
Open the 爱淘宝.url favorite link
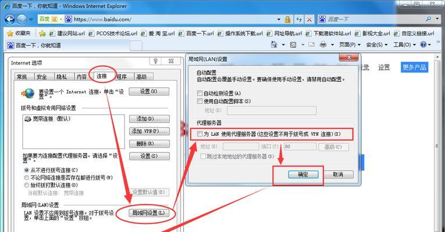coord(158,34)
